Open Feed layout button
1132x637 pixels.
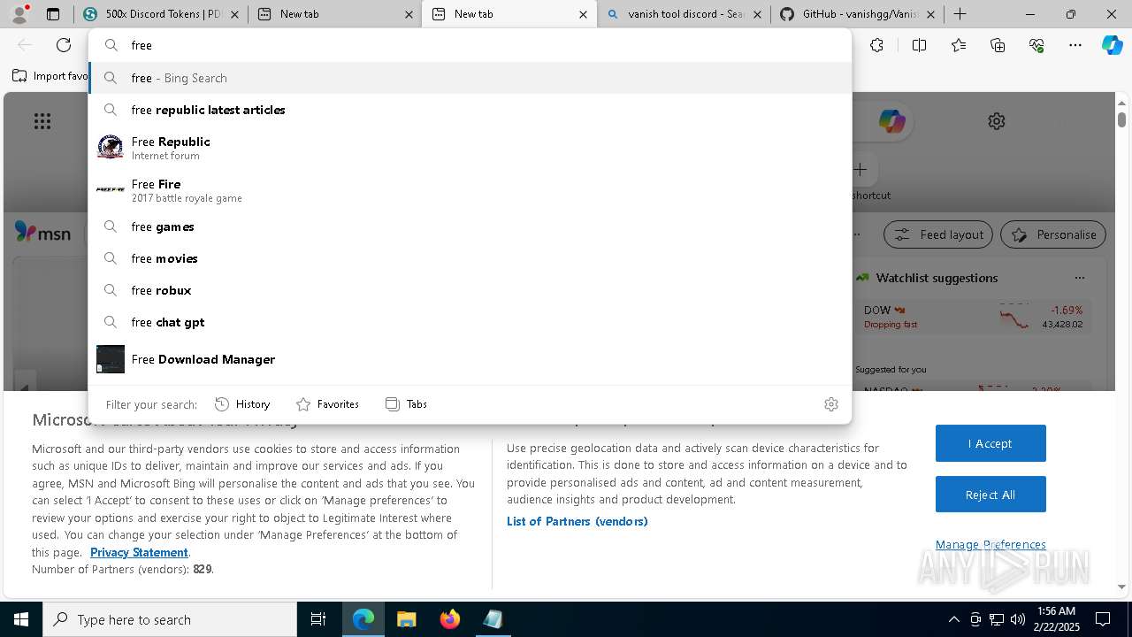tap(938, 234)
